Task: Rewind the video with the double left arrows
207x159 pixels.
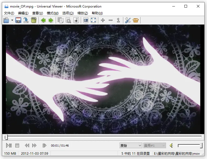Action: pyautogui.click(x=27, y=146)
